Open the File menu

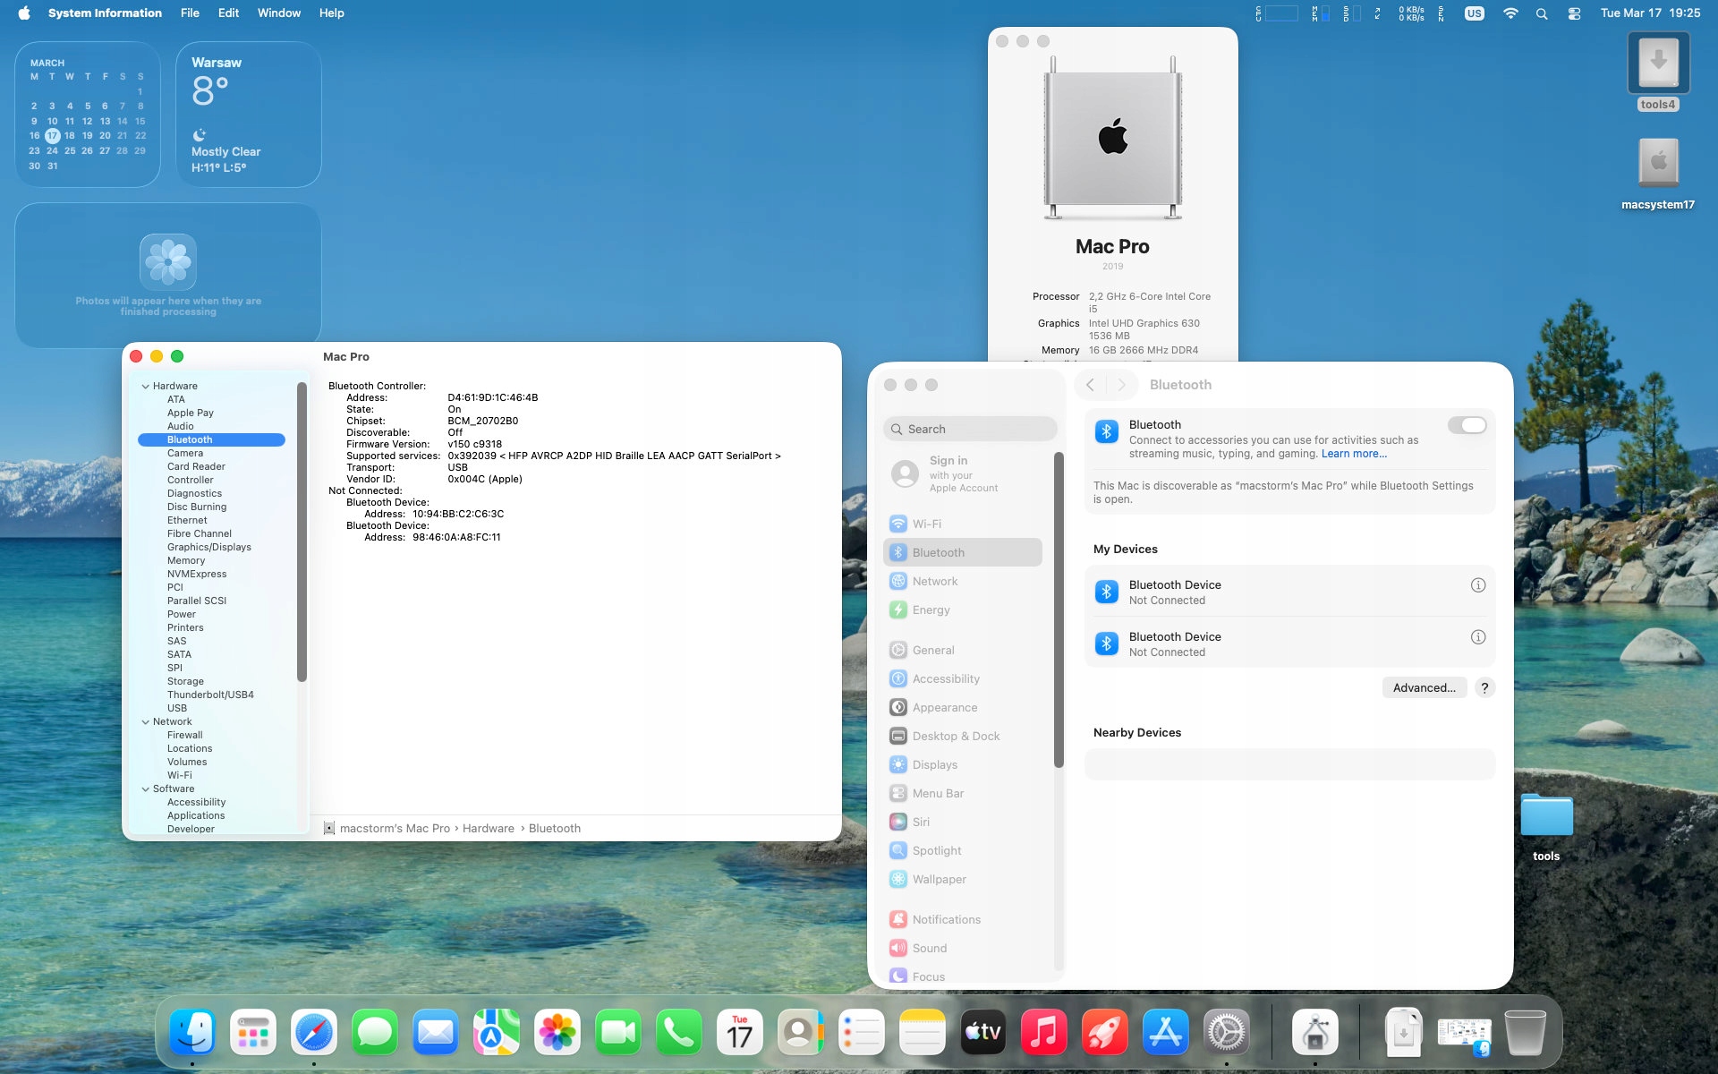pyautogui.click(x=190, y=13)
